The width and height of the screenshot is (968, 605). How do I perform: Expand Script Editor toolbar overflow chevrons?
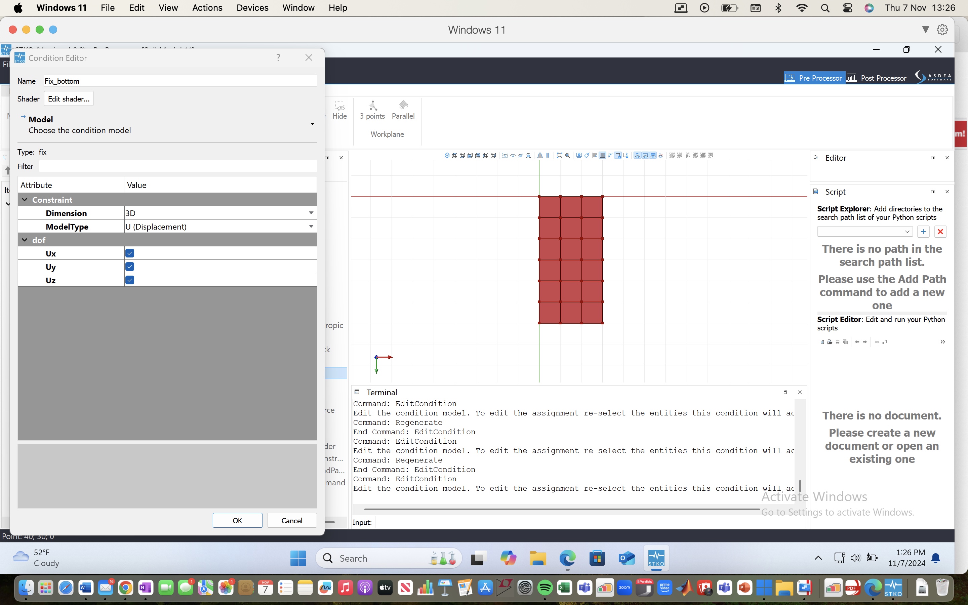(x=943, y=342)
